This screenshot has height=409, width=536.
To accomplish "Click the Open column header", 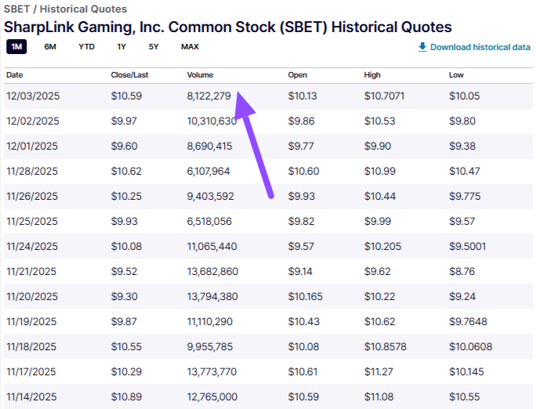I will tap(298, 75).
